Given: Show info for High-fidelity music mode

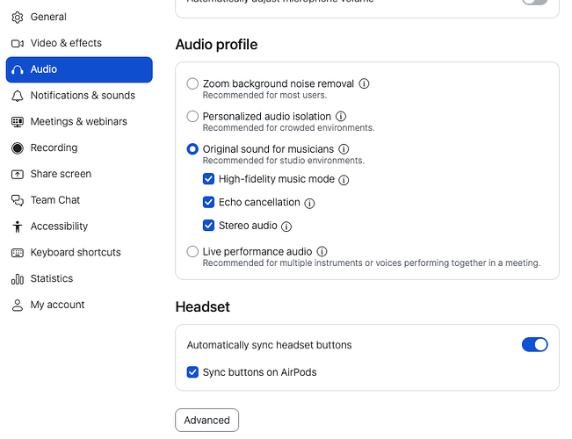Looking at the screenshot, I should [344, 180].
